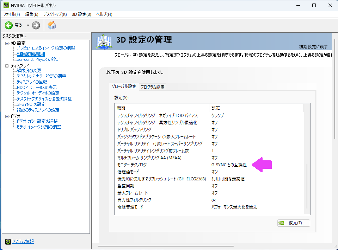The height and width of the screenshot is (250, 338).
Task: Click the 8x anisotropic filtering value
Action: coord(213,200)
